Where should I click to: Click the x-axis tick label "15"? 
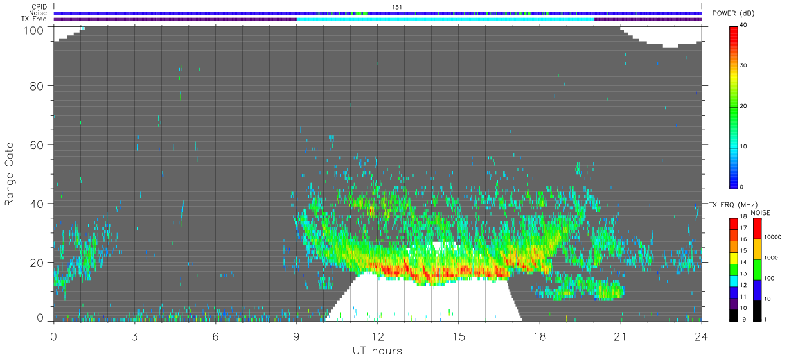(x=458, y=336)
